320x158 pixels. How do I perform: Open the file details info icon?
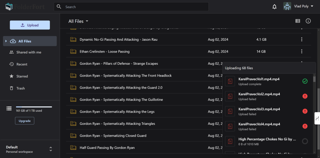308,21
